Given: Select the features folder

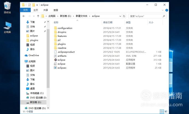Looking at the screenshot, I should (x=62, y=36).
